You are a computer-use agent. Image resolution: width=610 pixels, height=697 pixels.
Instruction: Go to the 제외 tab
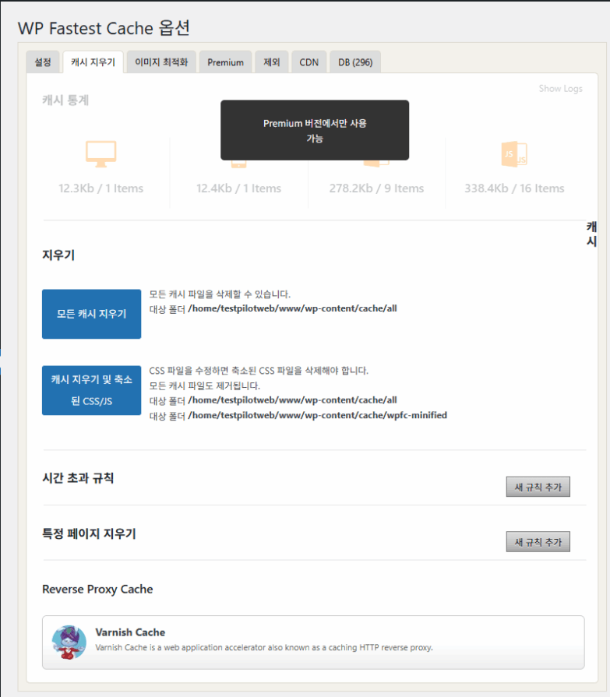pos(272,62)
